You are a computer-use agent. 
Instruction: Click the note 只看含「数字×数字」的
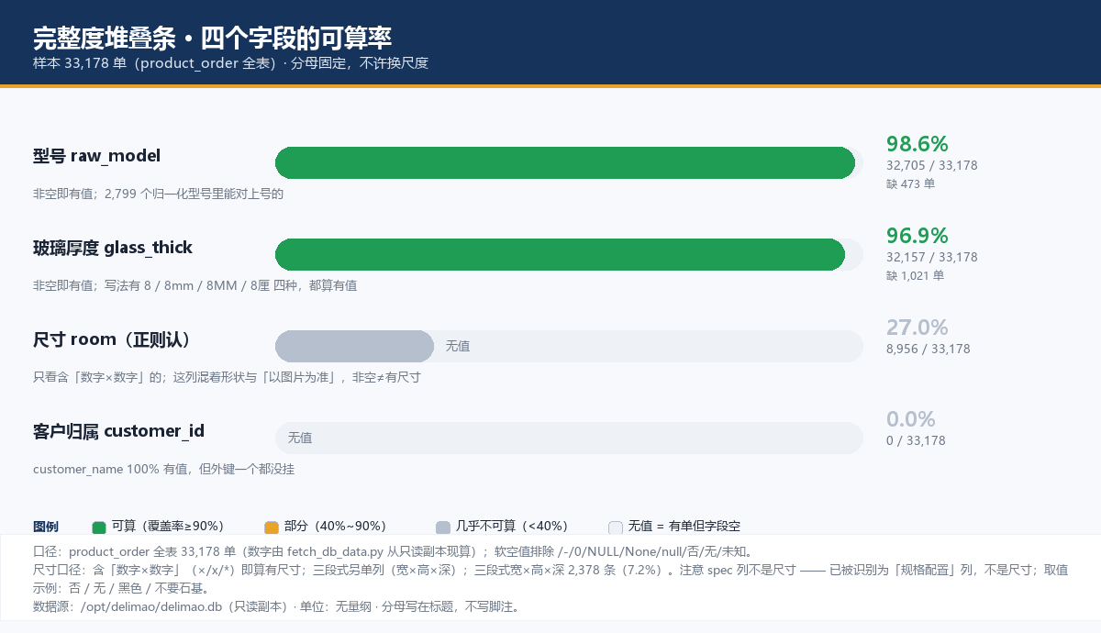click(x=227, y=377)
